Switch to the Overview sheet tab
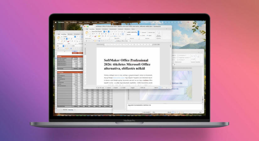This screenshot has width=259, height=141. pyautogui.click(x=65, y=110)
